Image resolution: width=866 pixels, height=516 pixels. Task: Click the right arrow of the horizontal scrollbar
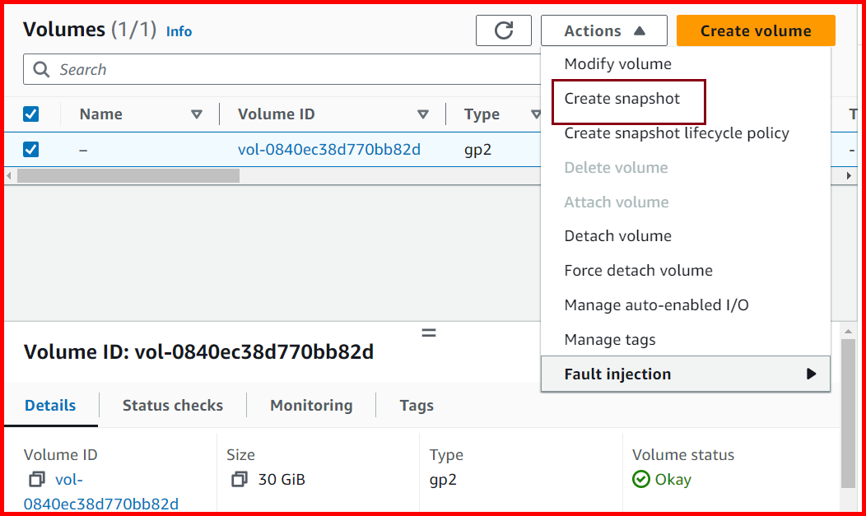pyautogui.click(x=849, y=174)
